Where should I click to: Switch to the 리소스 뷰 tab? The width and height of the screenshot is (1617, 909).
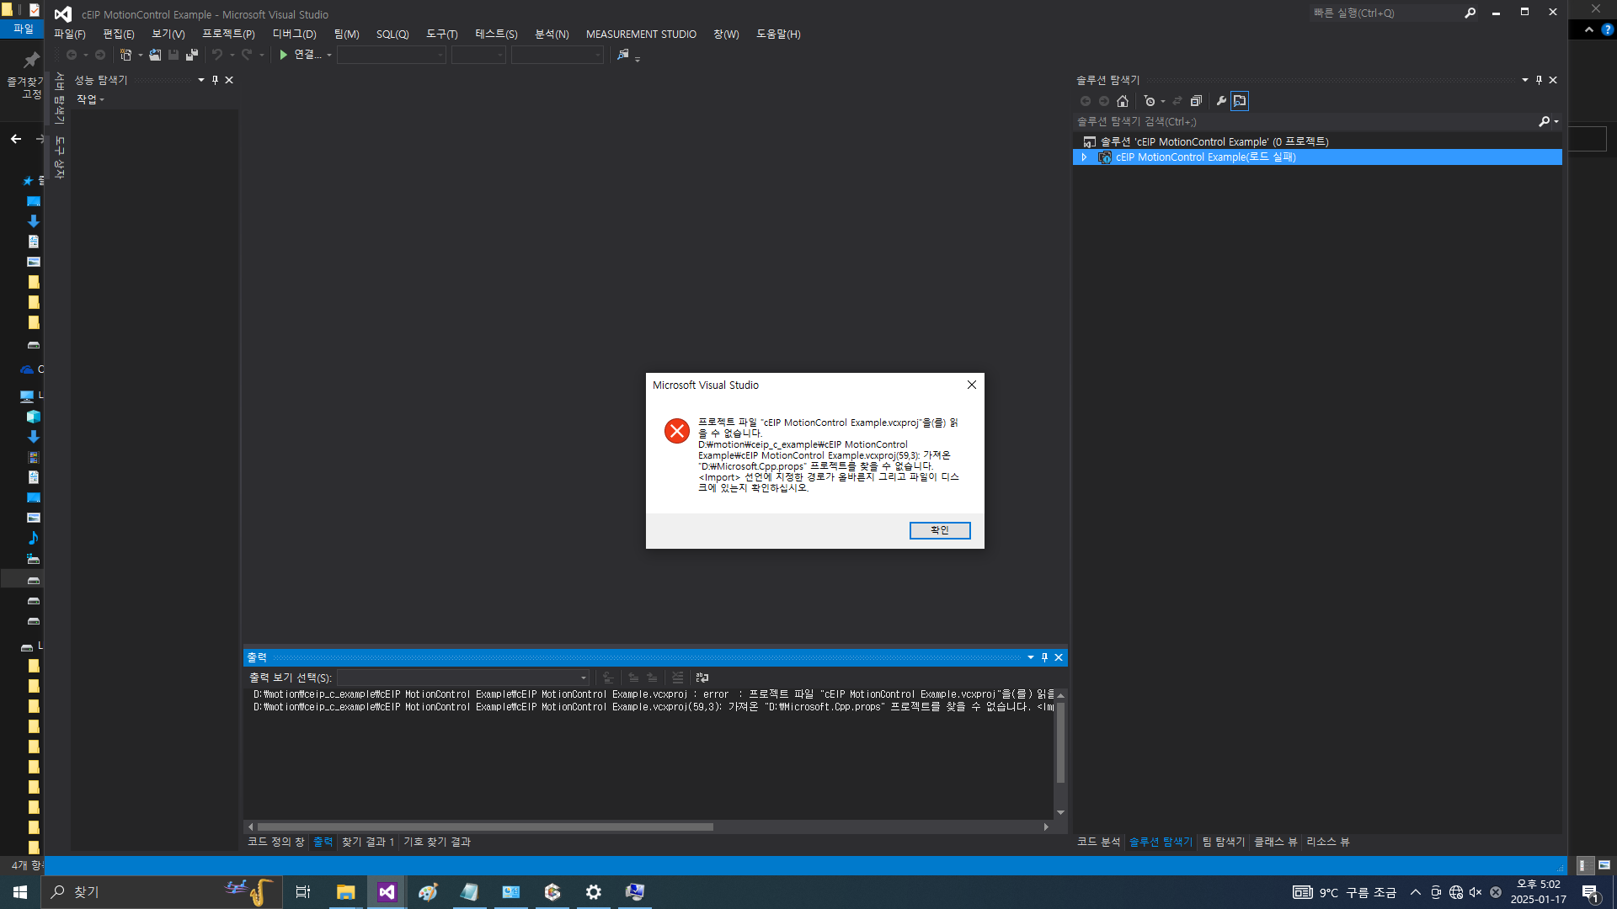coord(1327,842)
